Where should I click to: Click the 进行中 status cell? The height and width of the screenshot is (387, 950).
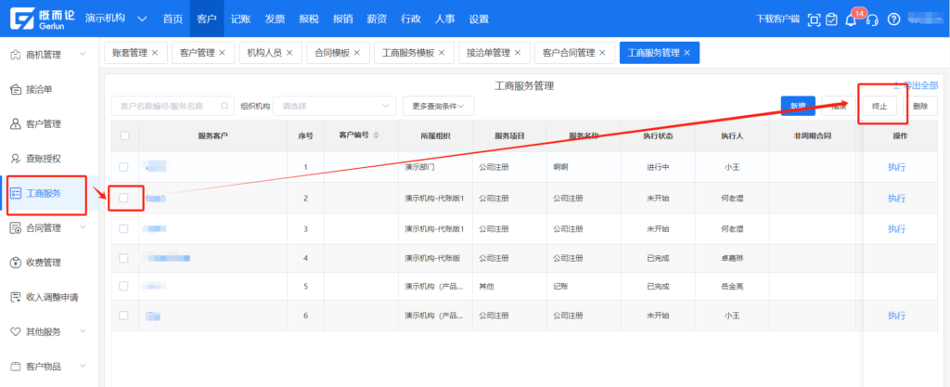pyautogui.click(x=658, y=167)
